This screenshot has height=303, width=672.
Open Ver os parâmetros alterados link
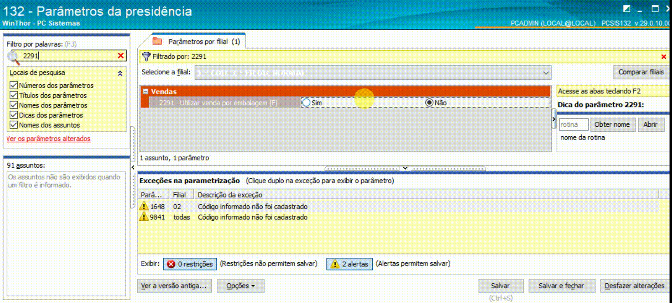pos(48,139)
